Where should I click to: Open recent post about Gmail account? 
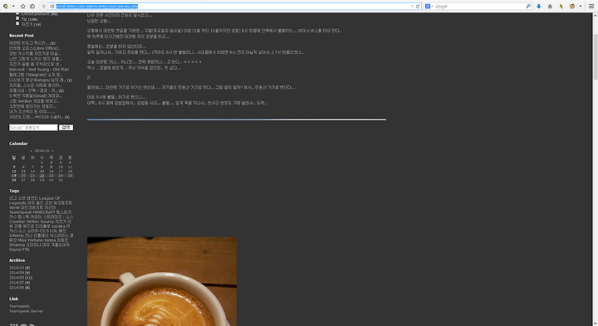click(35, 96)
